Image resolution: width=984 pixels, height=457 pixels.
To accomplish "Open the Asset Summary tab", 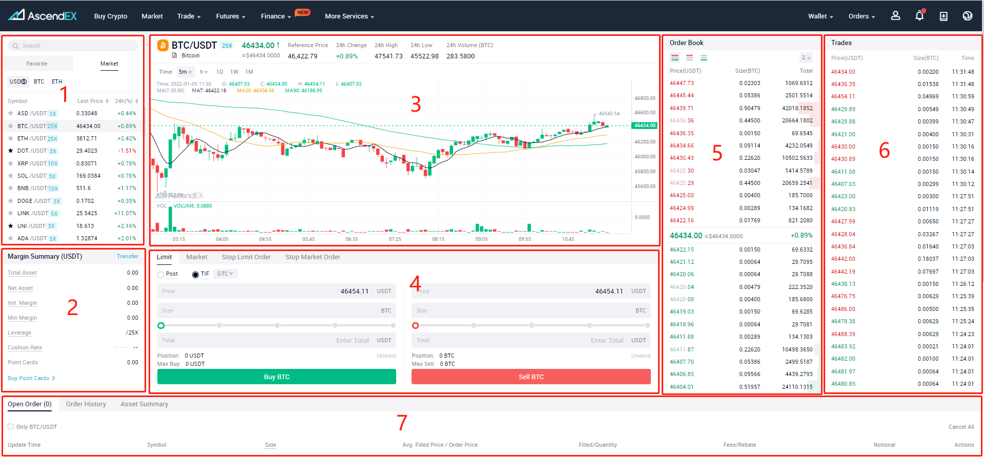I will tap(145, 404).
